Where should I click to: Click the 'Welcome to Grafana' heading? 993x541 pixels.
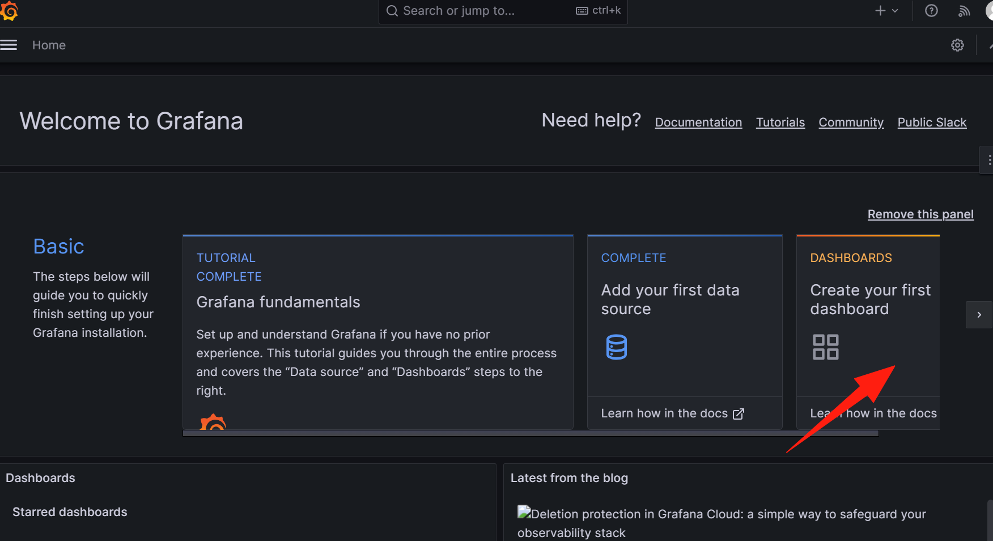131,121
